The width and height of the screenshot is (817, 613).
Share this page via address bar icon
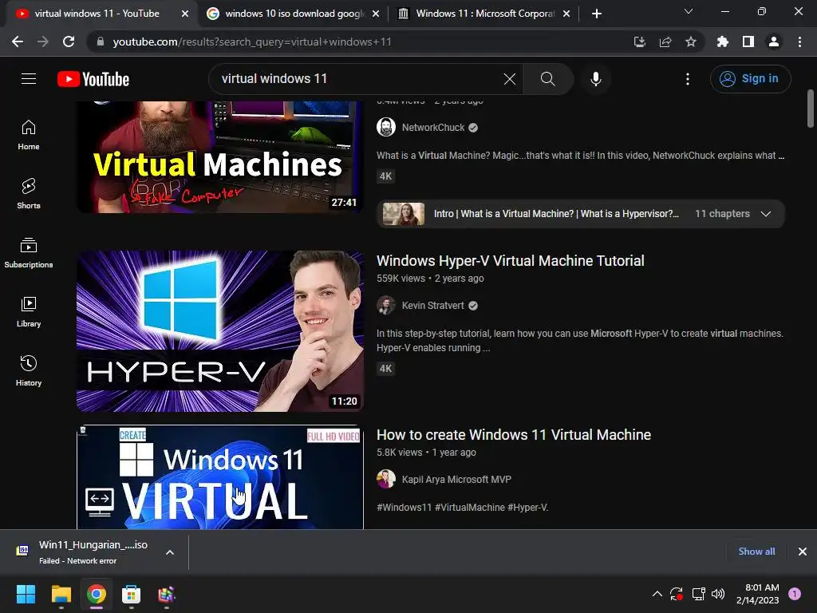(665, 42)
